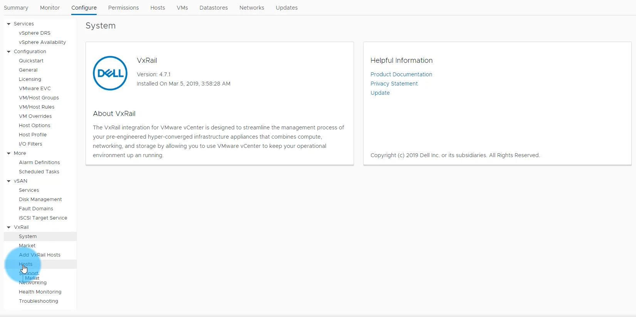Collapse the Configuration section arrow
Screen dimensions: 636x317
(8, 52)
